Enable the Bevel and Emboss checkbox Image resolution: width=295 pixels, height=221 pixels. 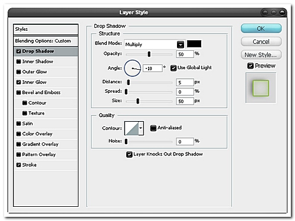(x=18, y=92)
